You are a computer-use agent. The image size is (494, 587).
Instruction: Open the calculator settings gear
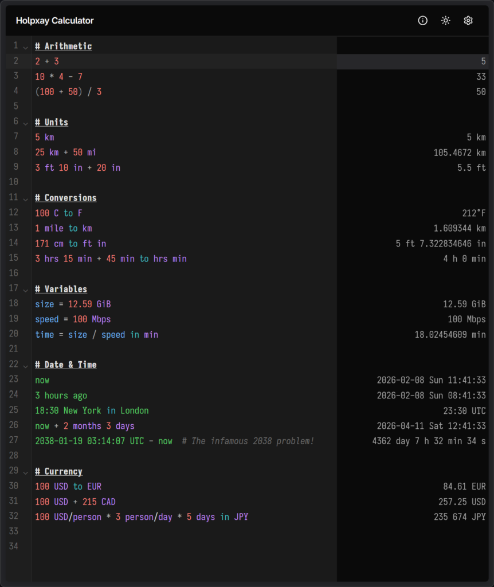tap(468, 20)
